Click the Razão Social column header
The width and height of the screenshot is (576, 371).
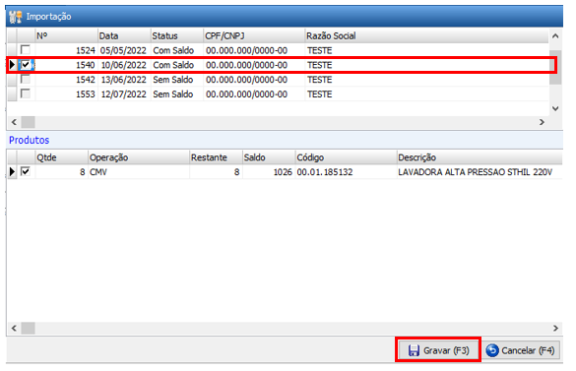pos(427,36)
